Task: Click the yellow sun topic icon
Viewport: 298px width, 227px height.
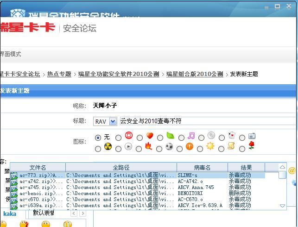Action: point(210,146)
